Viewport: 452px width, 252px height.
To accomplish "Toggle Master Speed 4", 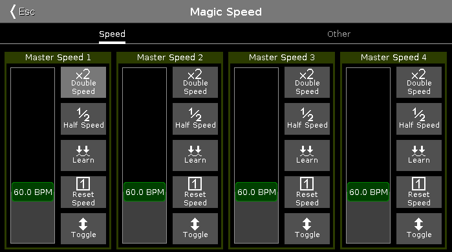I will coord(419,229).
